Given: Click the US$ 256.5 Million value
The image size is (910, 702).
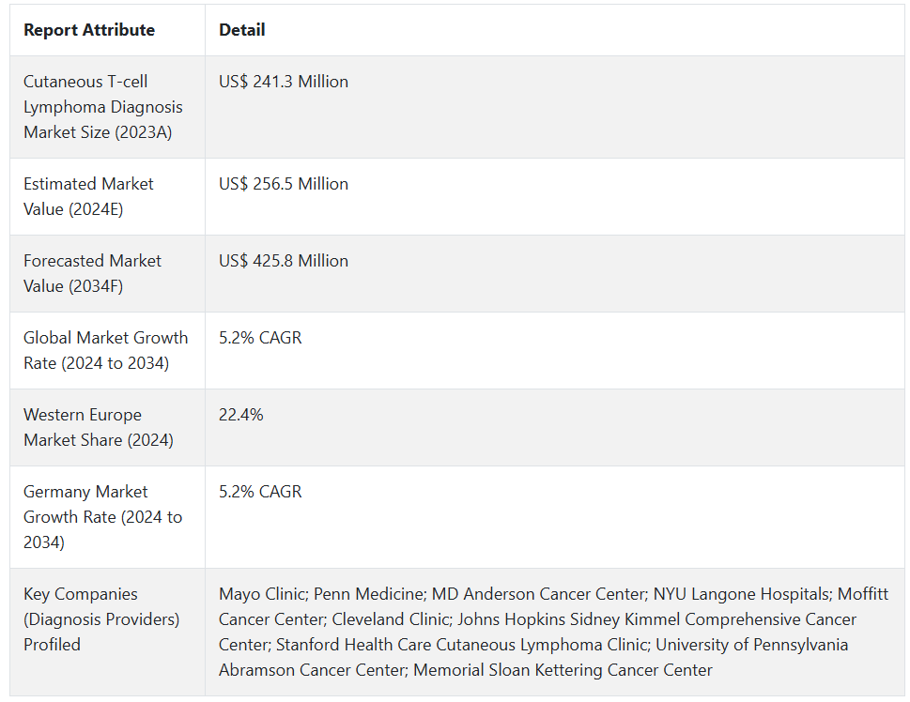Looking at the screenshot, I should (x=284, y=184).
